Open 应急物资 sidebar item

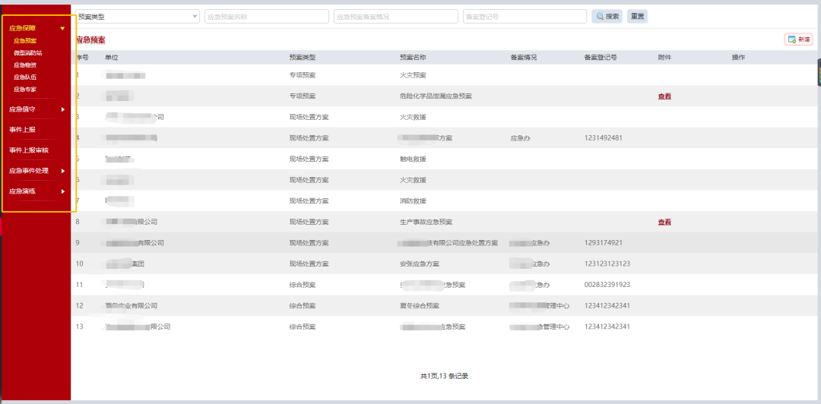pyautogui.click(x=25, y=65)
